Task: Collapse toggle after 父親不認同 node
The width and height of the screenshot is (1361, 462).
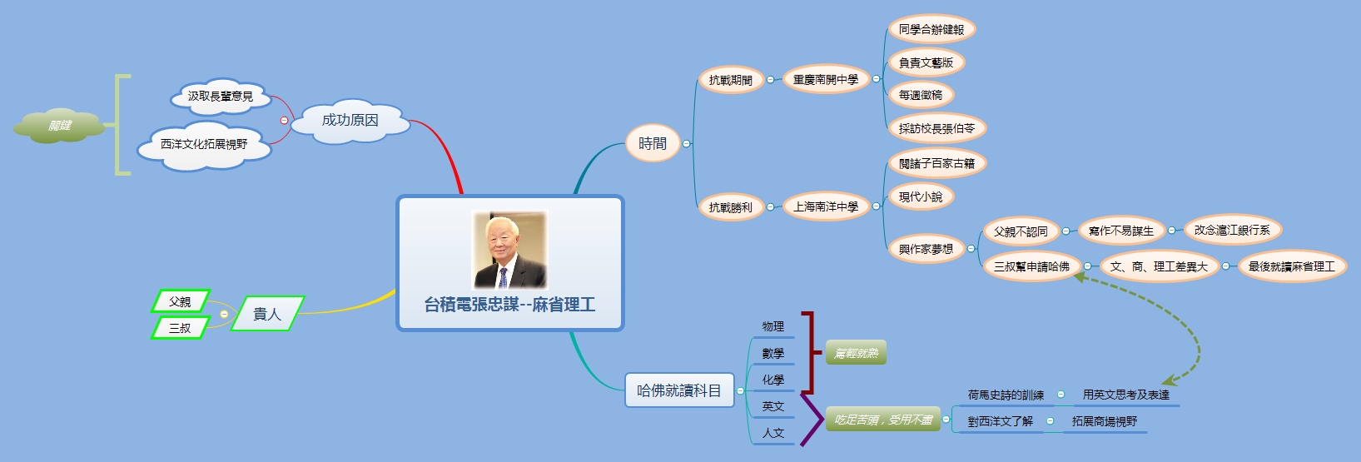Action: click(x=1065, y=231)
